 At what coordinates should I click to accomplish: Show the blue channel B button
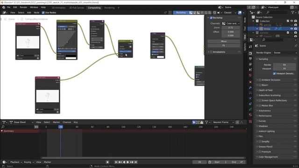tap(210, 13)
